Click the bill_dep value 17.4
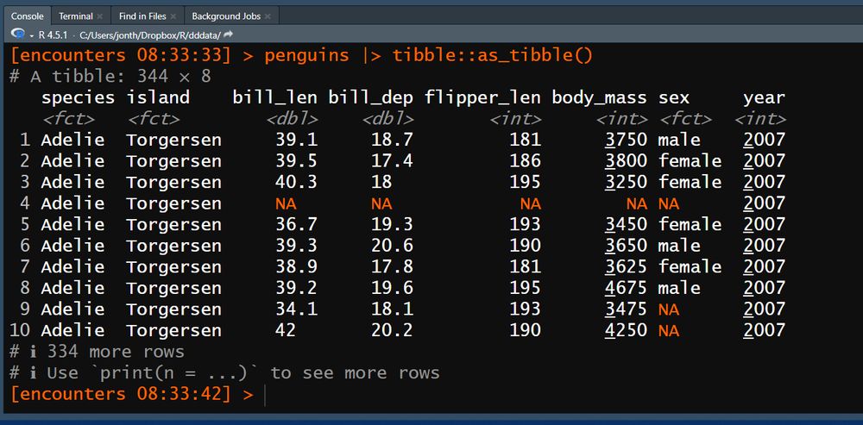 coord(392,161)
